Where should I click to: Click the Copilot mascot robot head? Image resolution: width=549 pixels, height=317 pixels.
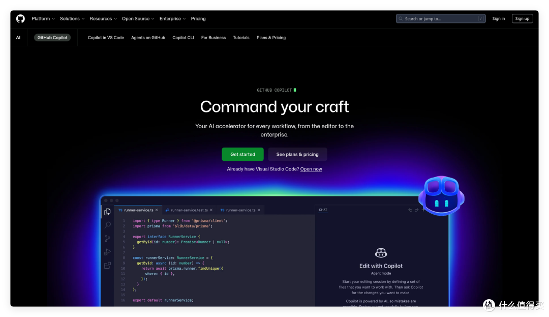[x=441, y=195]
